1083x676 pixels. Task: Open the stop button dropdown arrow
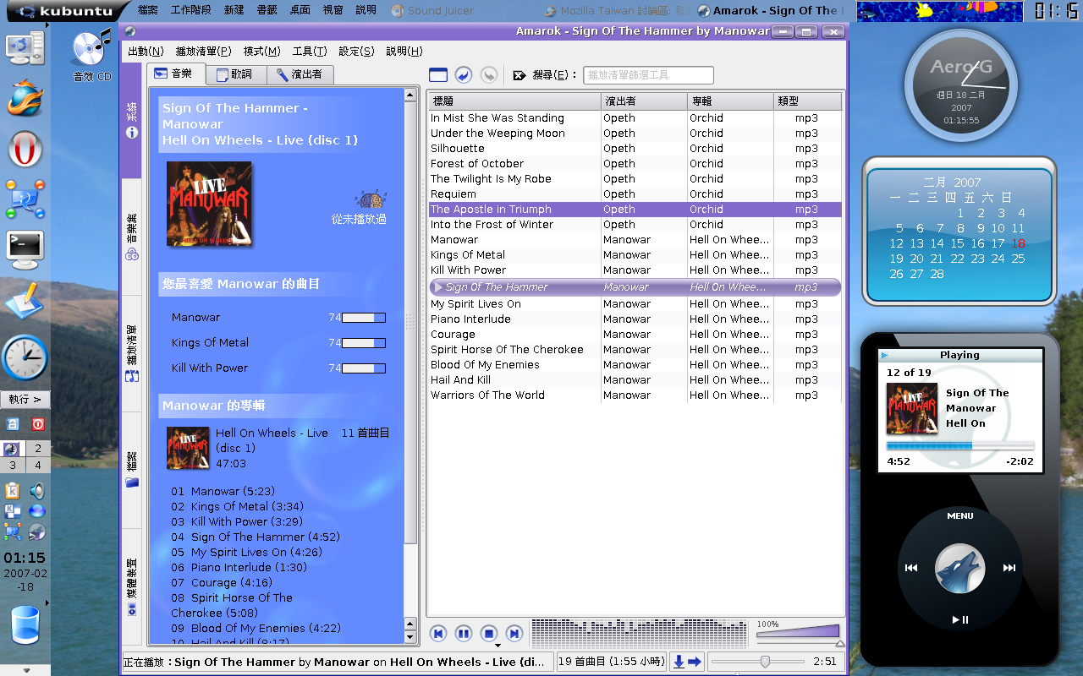[498, 646]
